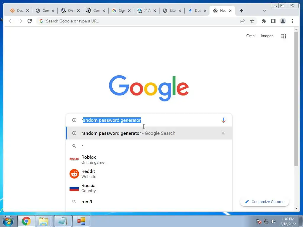Click the scrollbar down arrow
The image size is (303, 227).
coord(296,208)
